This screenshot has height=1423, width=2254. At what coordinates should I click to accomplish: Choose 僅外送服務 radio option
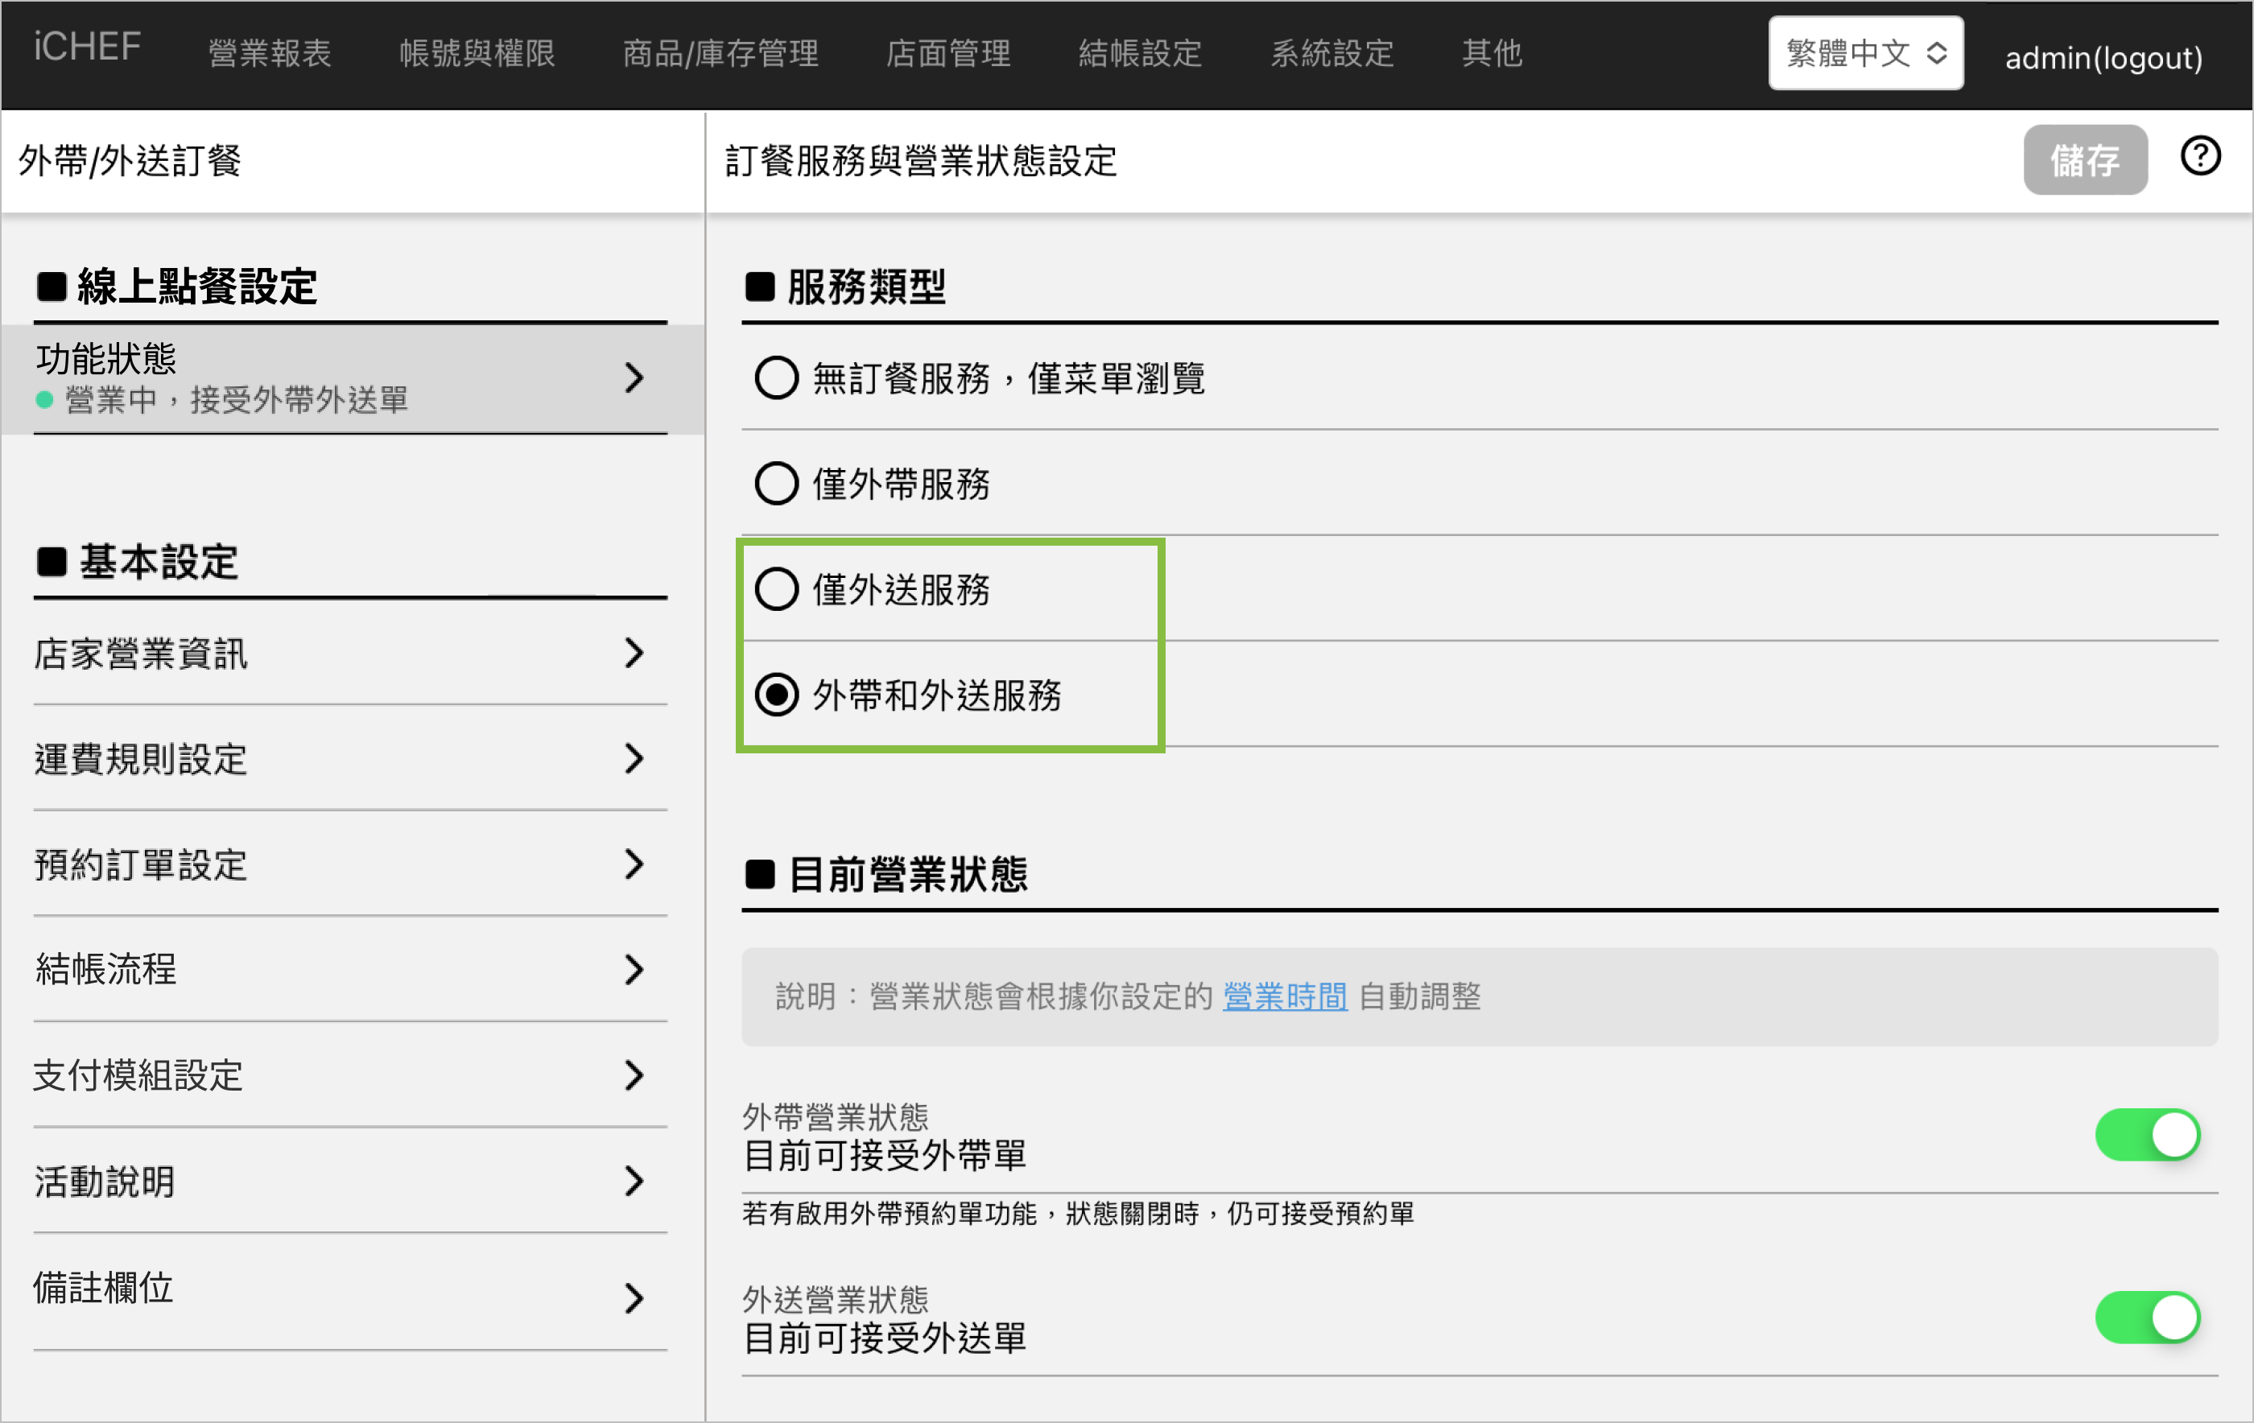pos(776,590)
